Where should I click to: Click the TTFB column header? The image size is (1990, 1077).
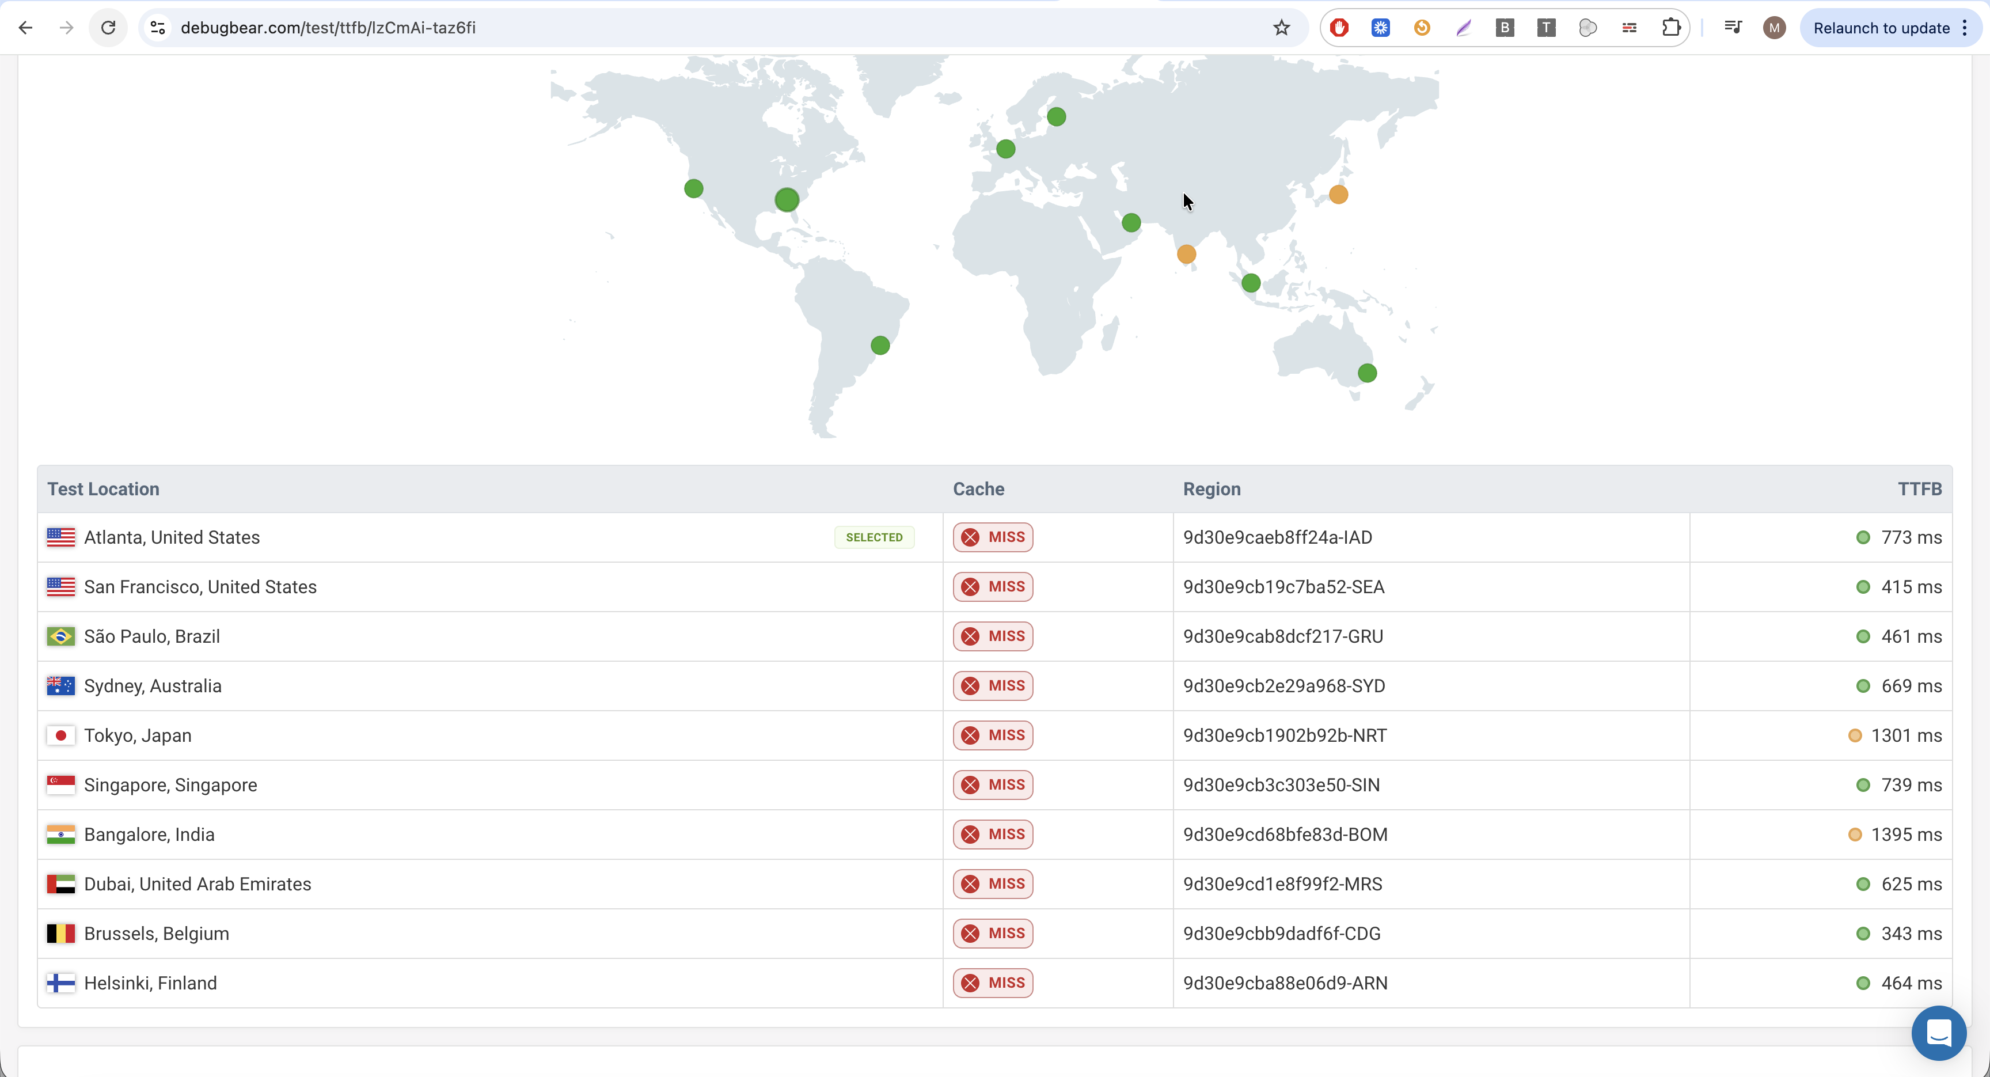[x=1919, y=489]
